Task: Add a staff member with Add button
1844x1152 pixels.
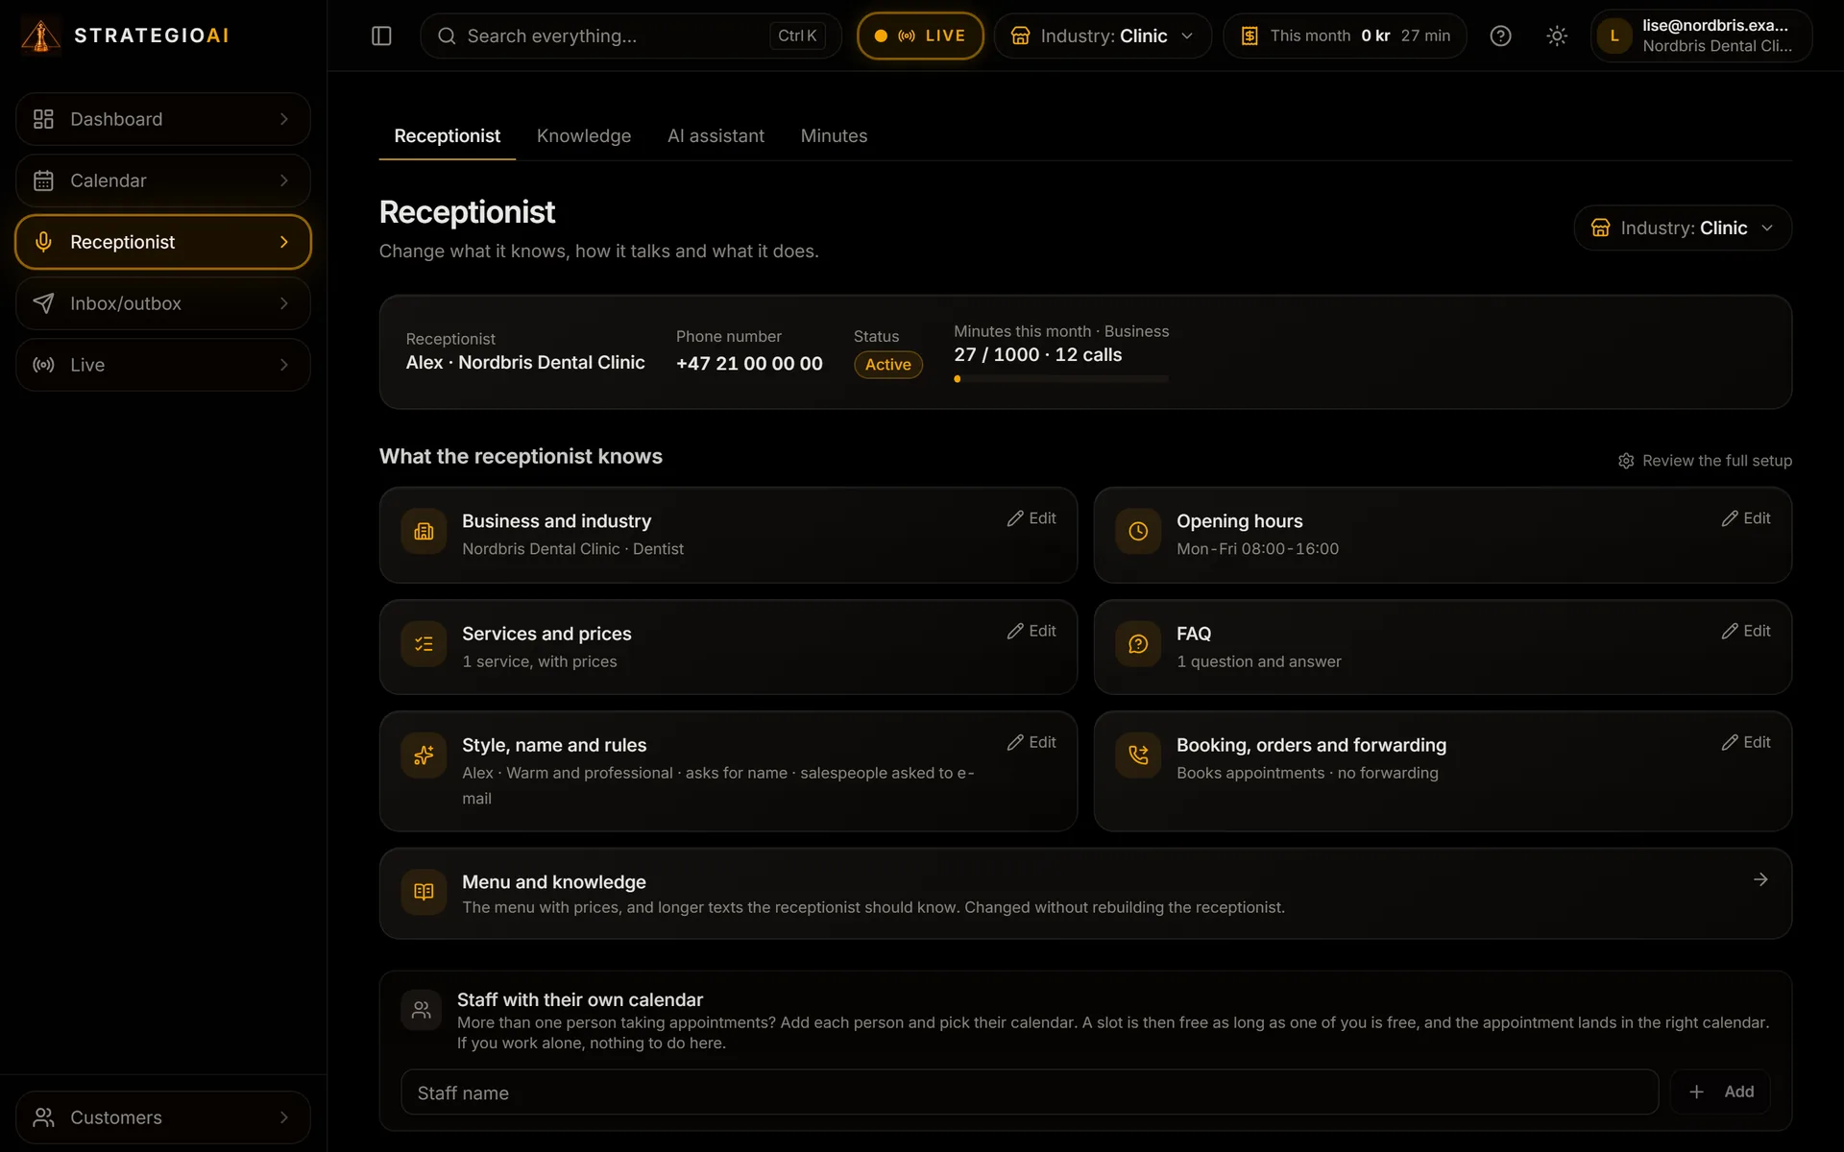Action: [x=1720, y=1092]
